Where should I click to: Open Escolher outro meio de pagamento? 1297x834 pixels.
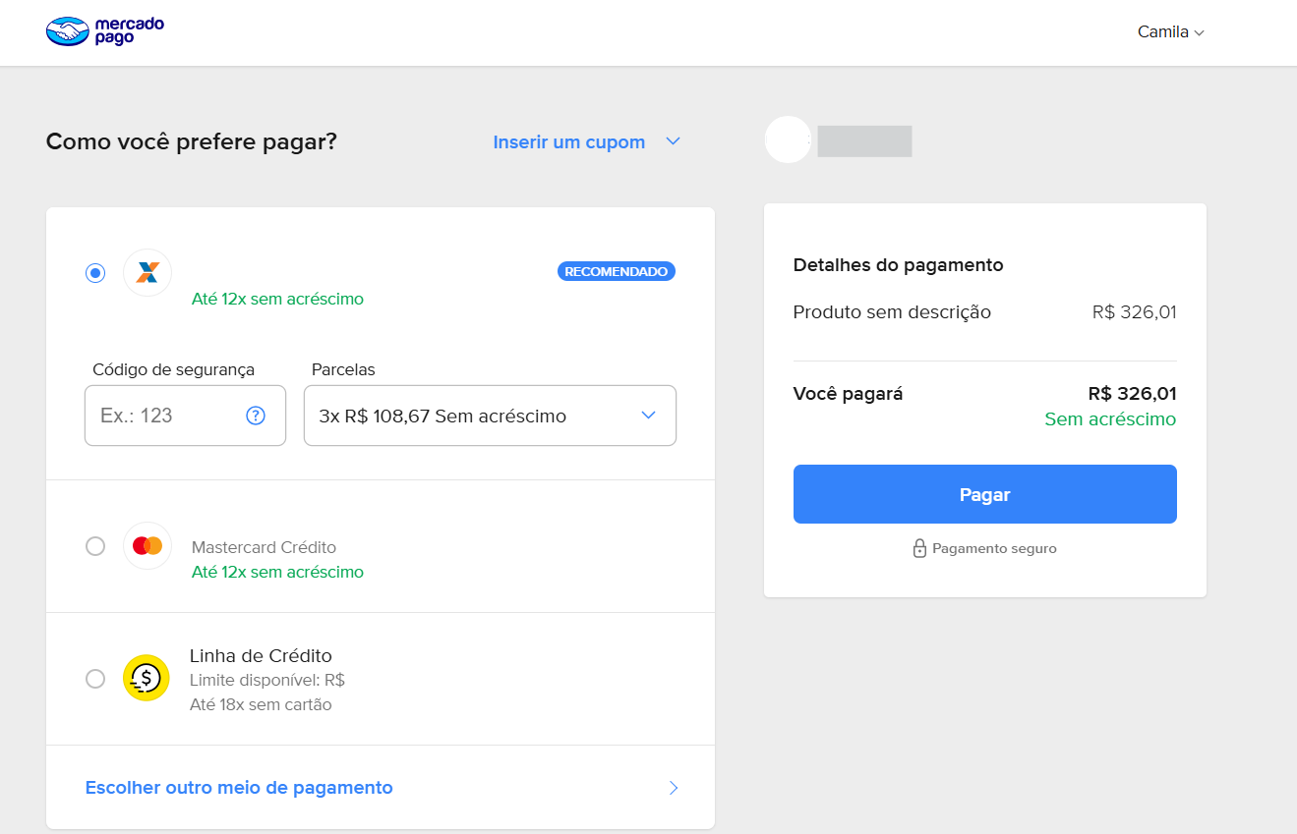pos(239,788)
